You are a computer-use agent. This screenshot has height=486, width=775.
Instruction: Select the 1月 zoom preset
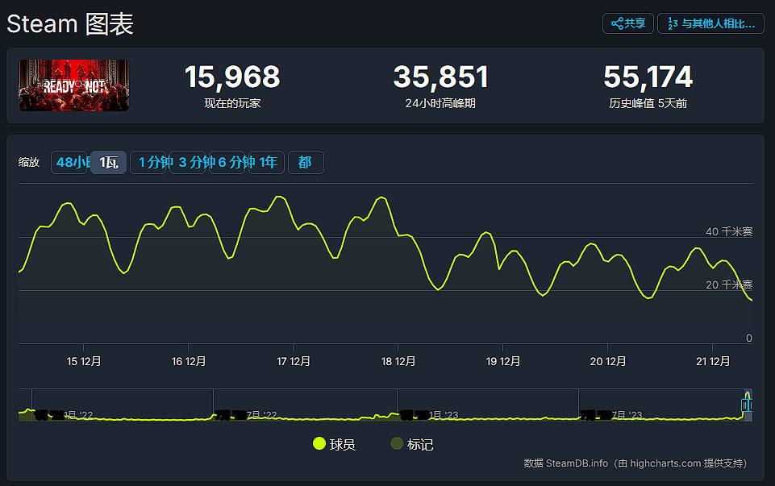coord(148,162)
